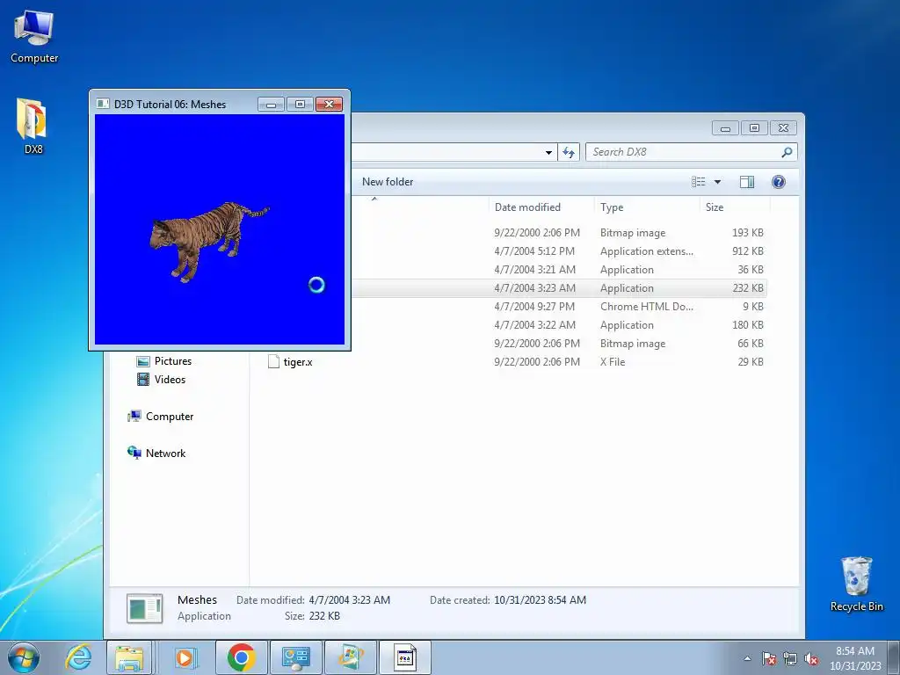Sort by Date modified column
Screen dimensions: 900x675
pos(527,207)
